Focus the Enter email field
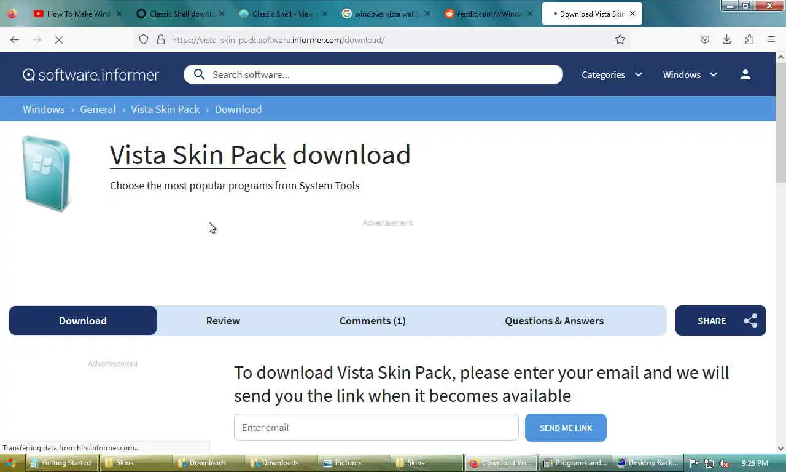786x472 pixels. pos(376,428)
